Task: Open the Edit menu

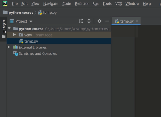Action: pyautogui.click(x=24, y=4)
